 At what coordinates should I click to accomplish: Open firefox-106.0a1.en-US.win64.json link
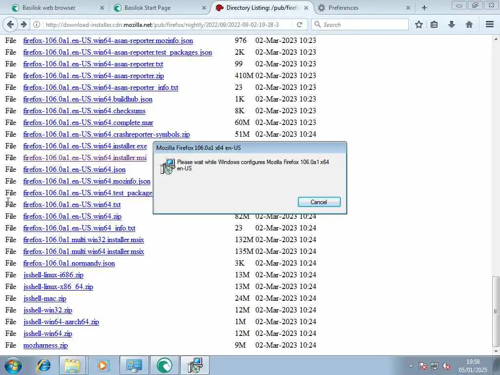(x=74, y=169)
